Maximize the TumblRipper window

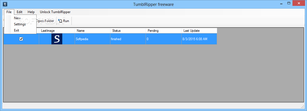point(289,3)
